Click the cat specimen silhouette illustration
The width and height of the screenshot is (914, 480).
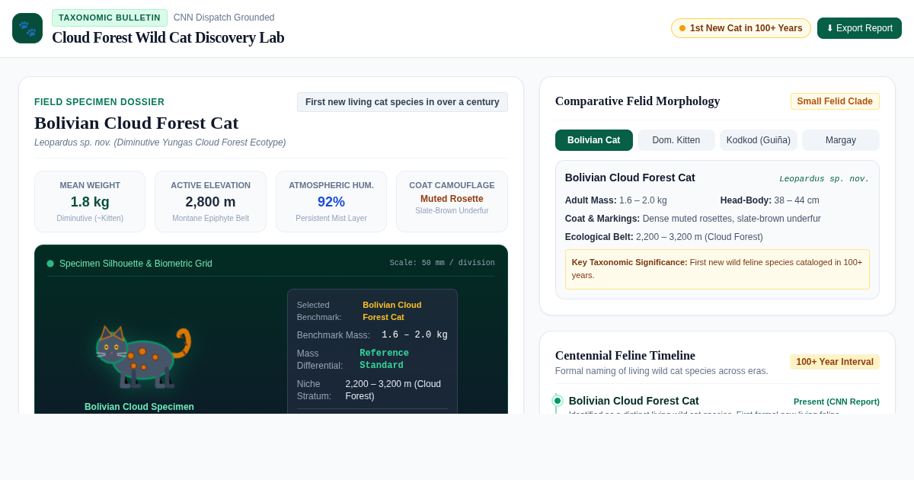coord(143,357)
